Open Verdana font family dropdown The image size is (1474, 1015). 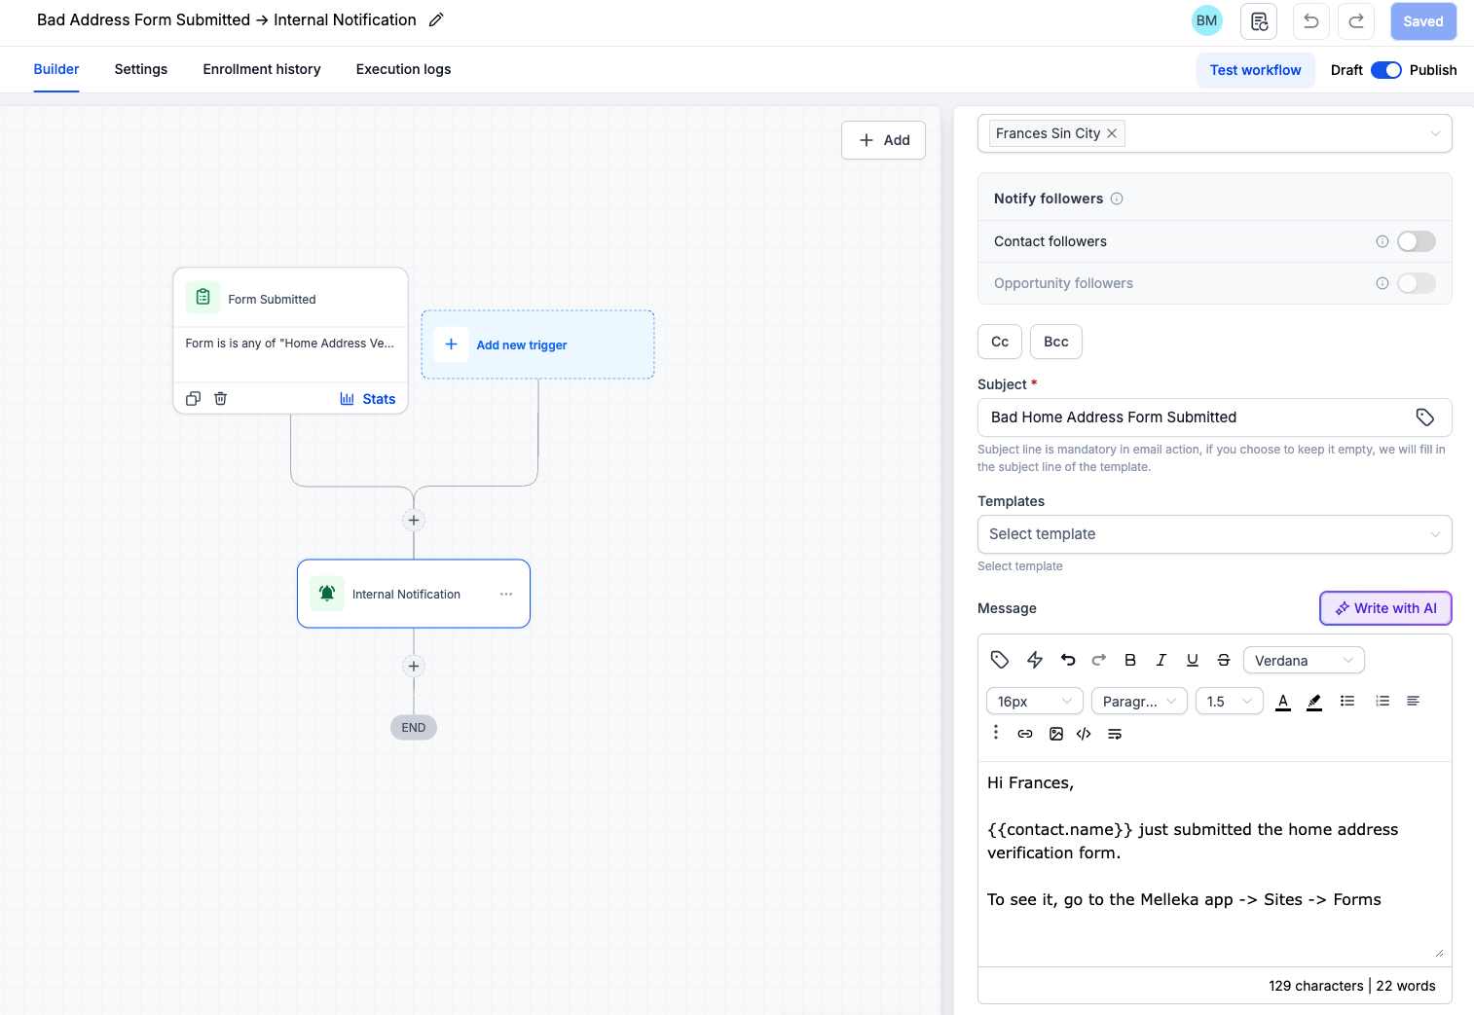coord(1304,660)
